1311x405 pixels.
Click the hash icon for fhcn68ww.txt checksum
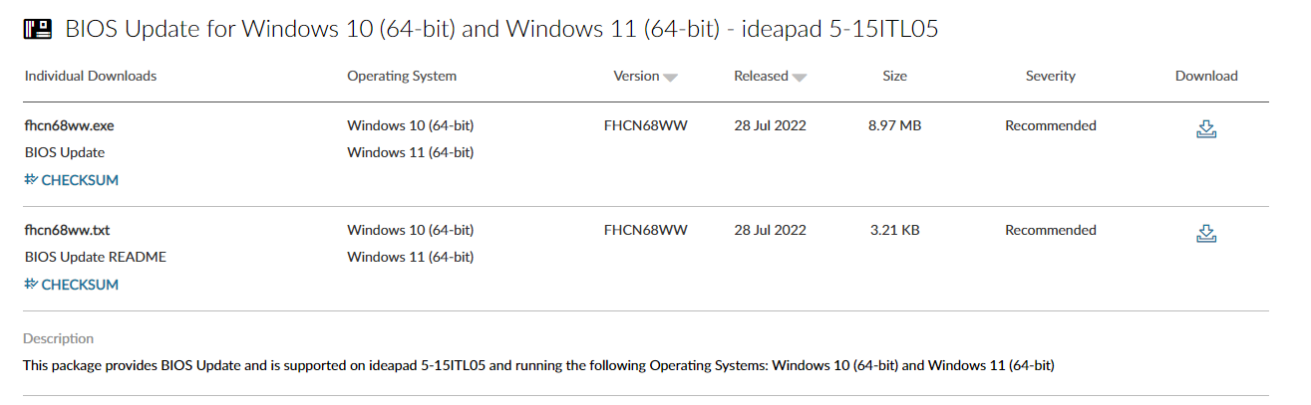pos(31,285)
